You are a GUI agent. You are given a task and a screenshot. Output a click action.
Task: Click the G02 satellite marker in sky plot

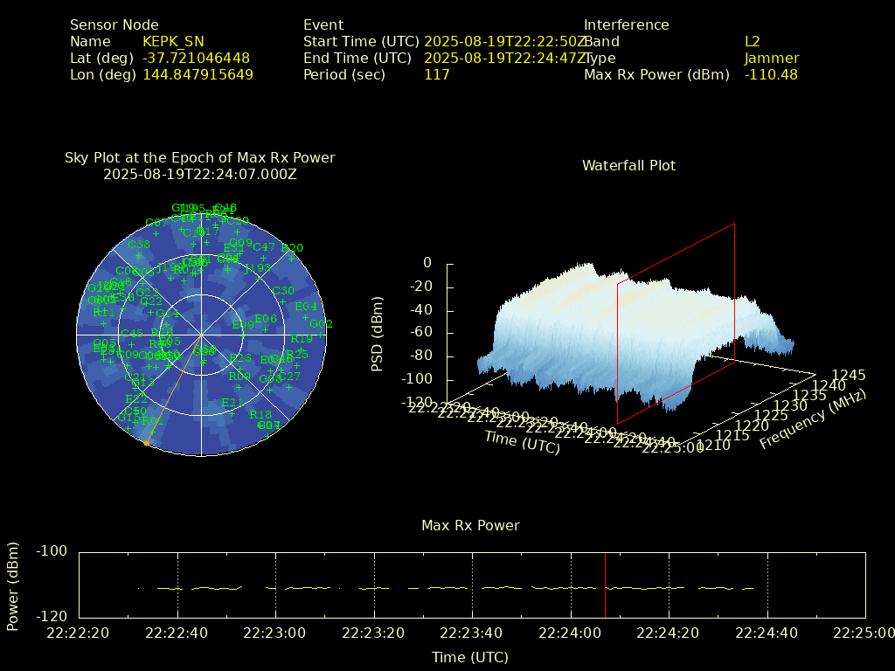[321, 335]
